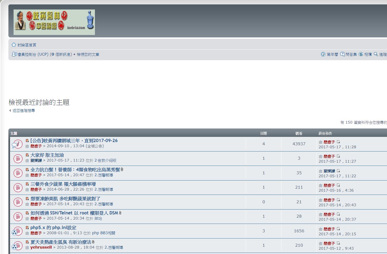
Task: Open the author yehrussell's profile
Action: coord(41,247)
